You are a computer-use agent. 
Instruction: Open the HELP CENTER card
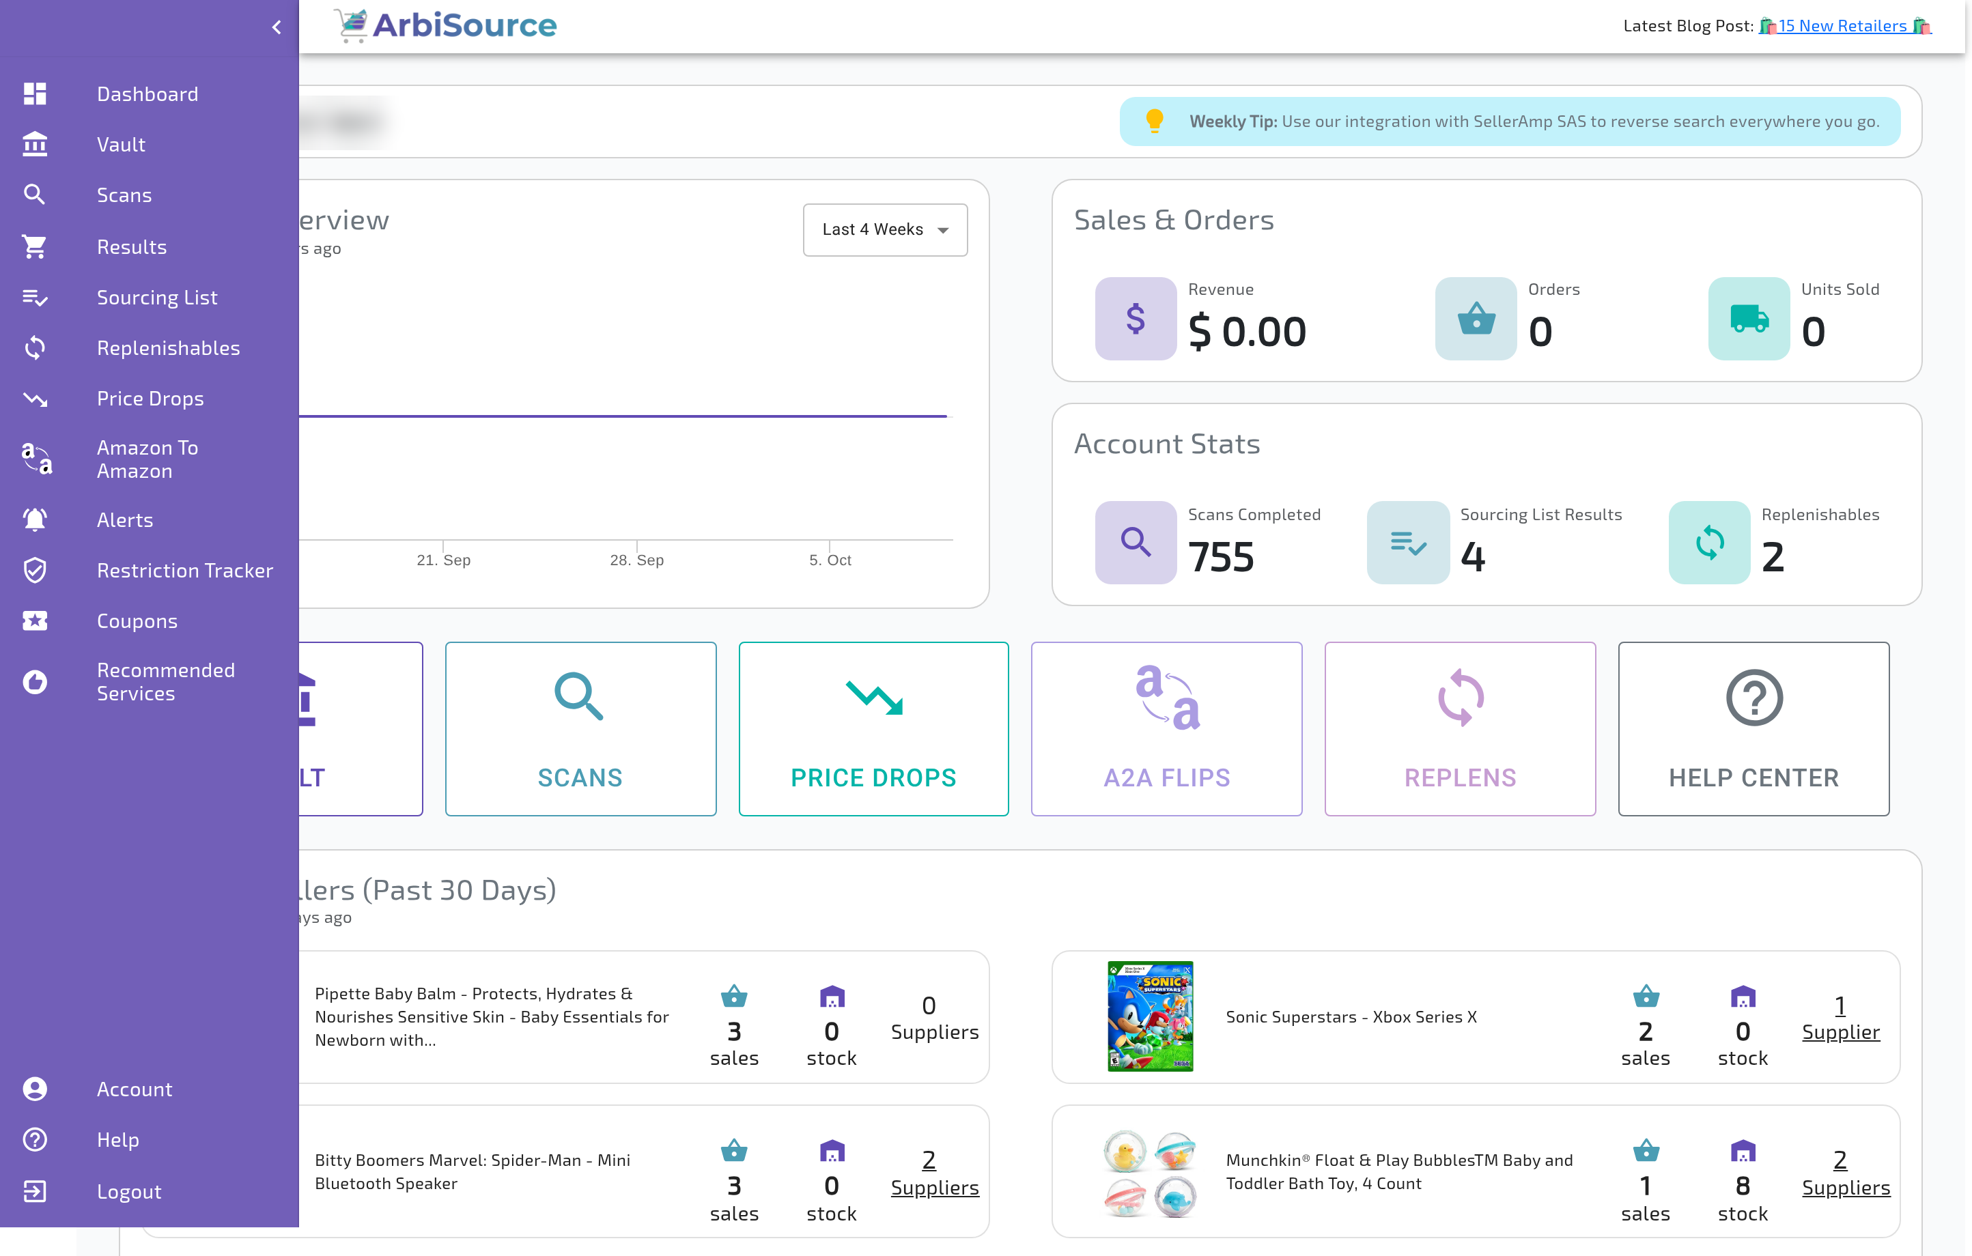tap(1754, 729)
